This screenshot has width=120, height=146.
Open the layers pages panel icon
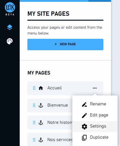pos(10,27)
